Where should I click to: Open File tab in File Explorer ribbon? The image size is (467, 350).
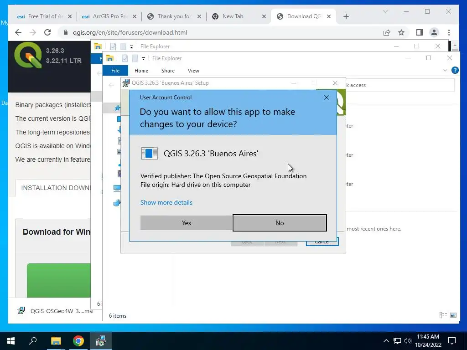tap(115, 71)
